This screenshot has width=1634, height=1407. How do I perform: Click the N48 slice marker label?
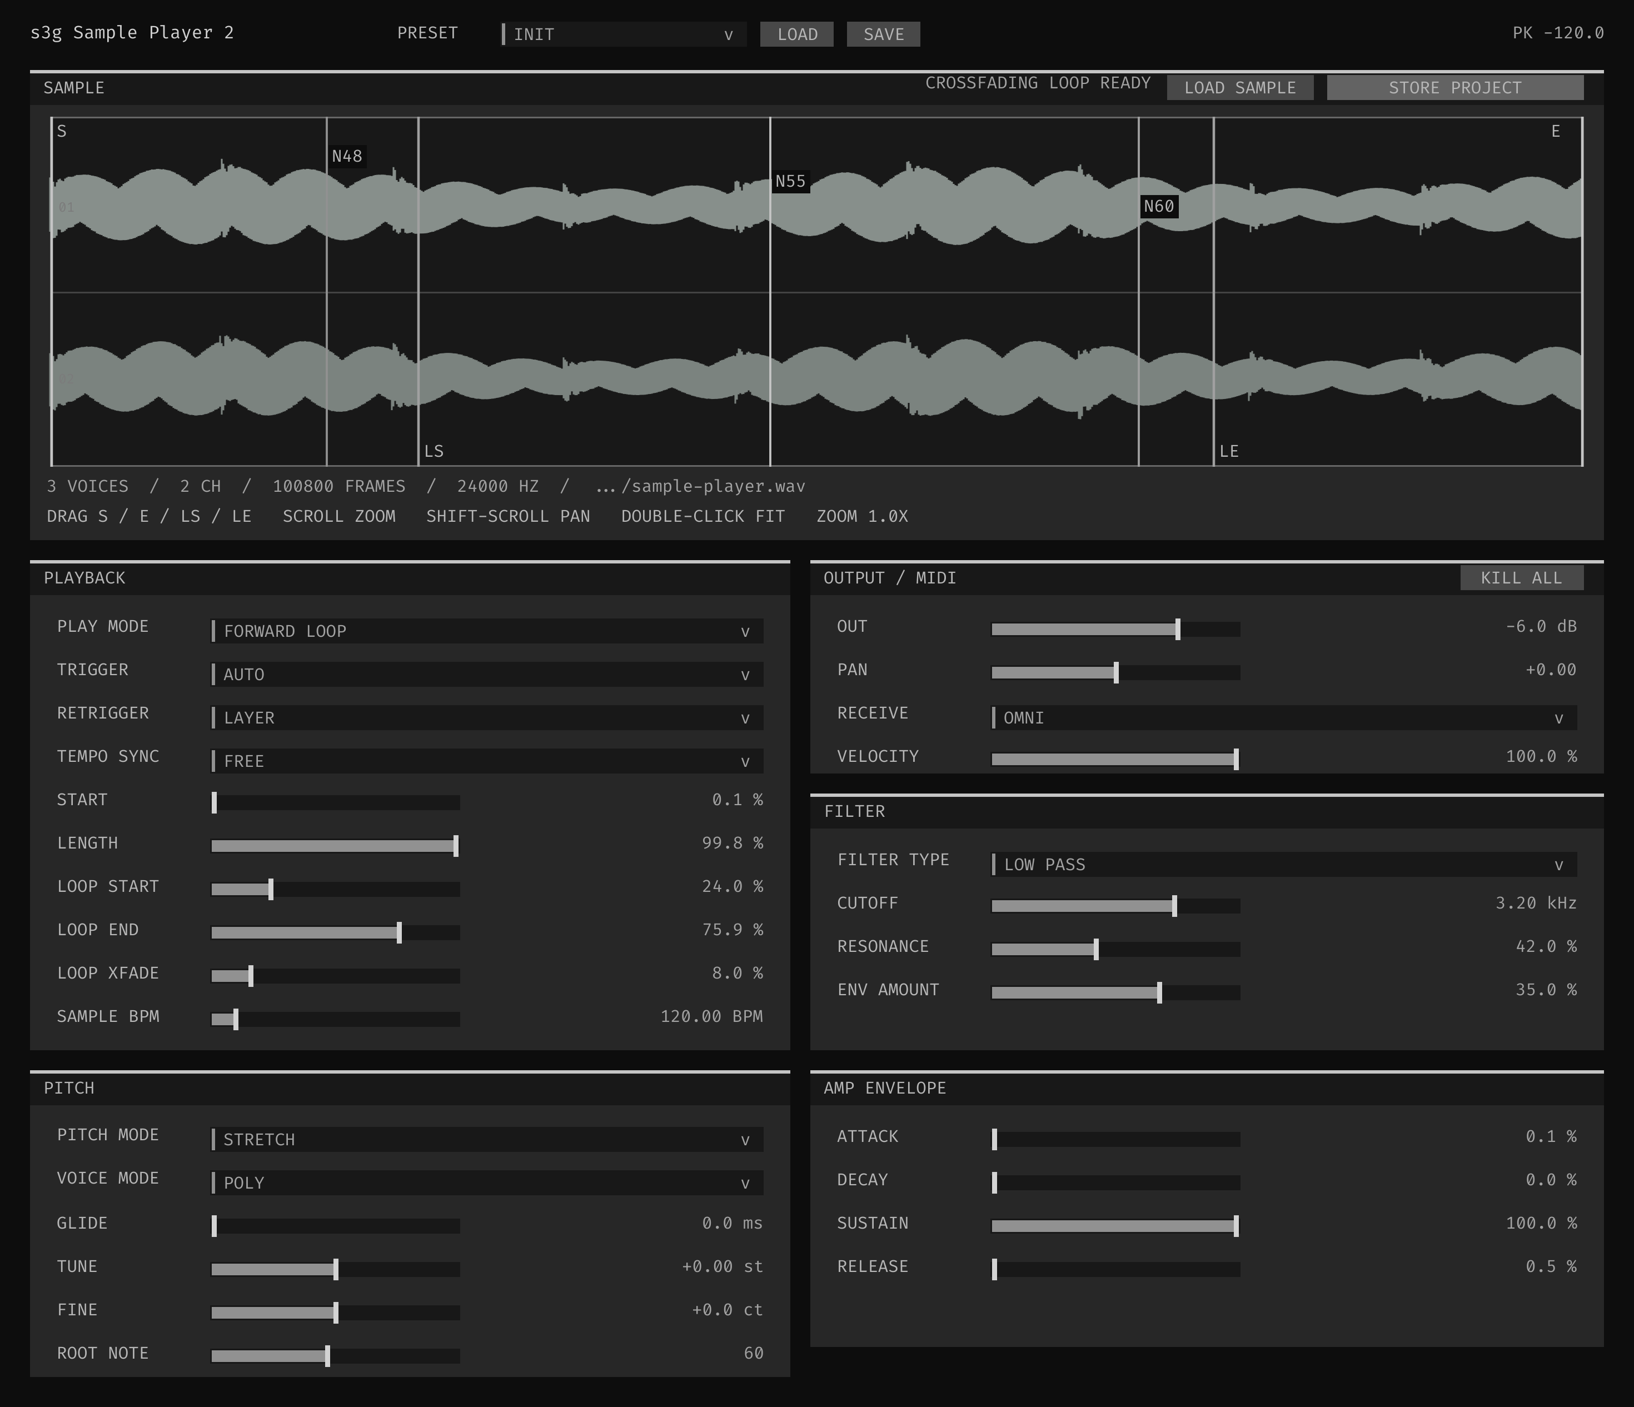[x=347, y=156]
